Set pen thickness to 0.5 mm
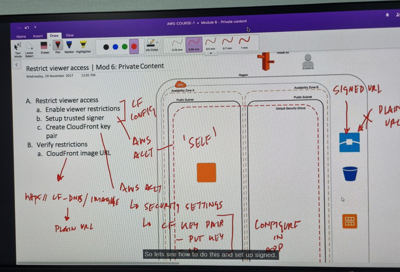Screen dimensions: 400x272 [210, 43]
